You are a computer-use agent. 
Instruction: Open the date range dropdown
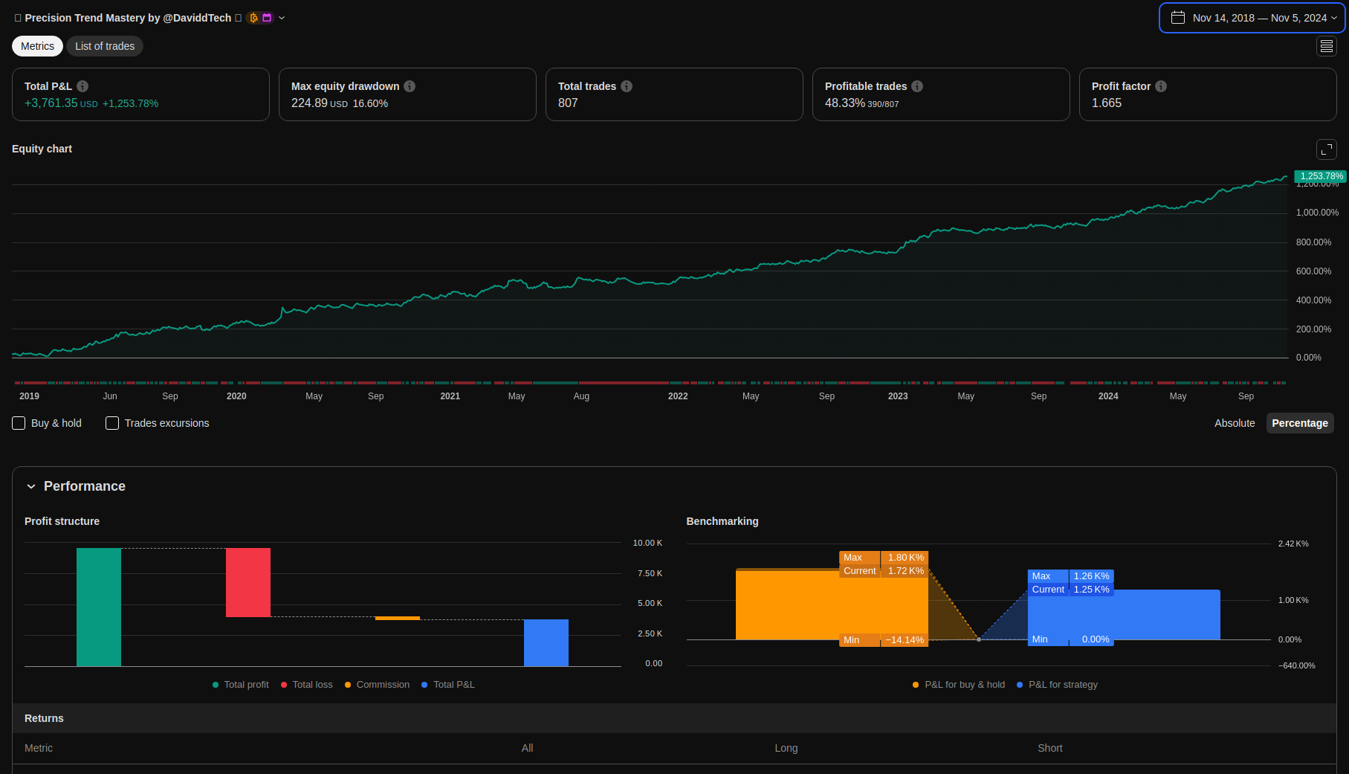(x=1252, y=18)
